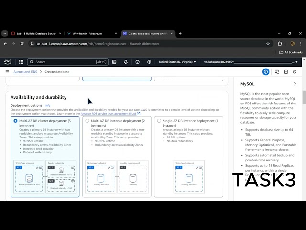306x230 pixels.
Task: Click the Create database breadcrumb text
Action: coord(57,72)
